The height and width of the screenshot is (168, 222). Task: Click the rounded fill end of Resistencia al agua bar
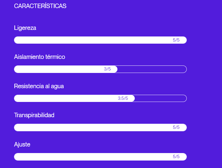pos(133,98)
